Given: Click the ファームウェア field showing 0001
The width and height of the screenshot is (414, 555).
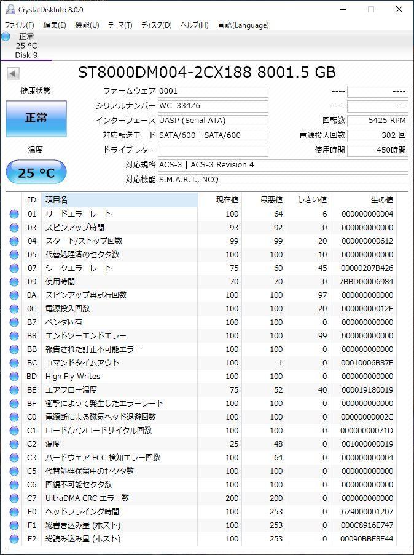Looking at the screenshot, I should coord(213,91).
